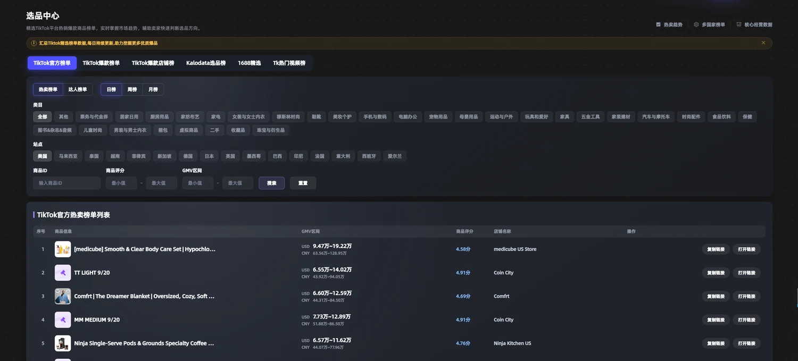Select the 日本 site filter
This screenshot has width=798, height=361.
(x=209, y=156)
